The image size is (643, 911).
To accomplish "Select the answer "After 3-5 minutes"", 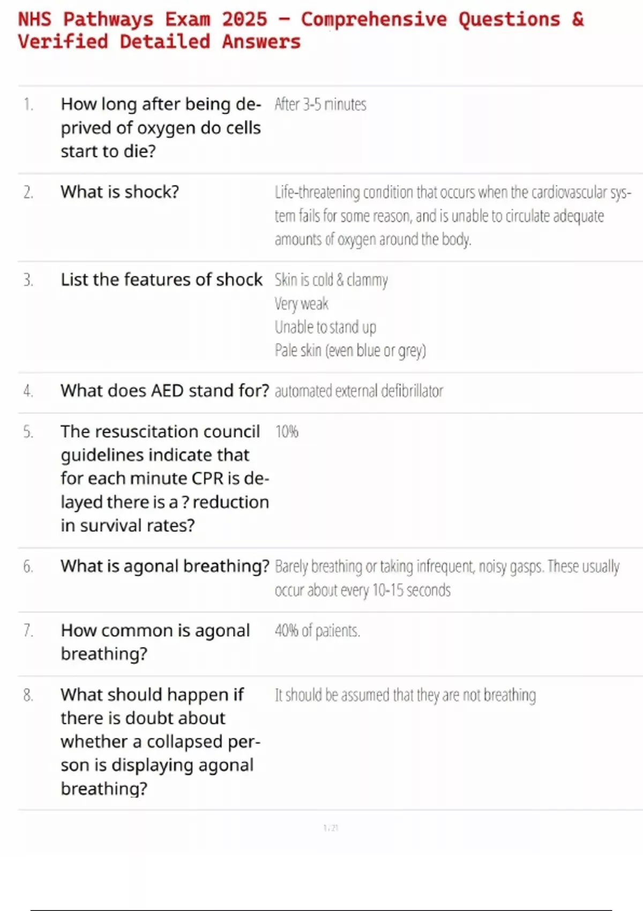I will (x=320, y=104).
